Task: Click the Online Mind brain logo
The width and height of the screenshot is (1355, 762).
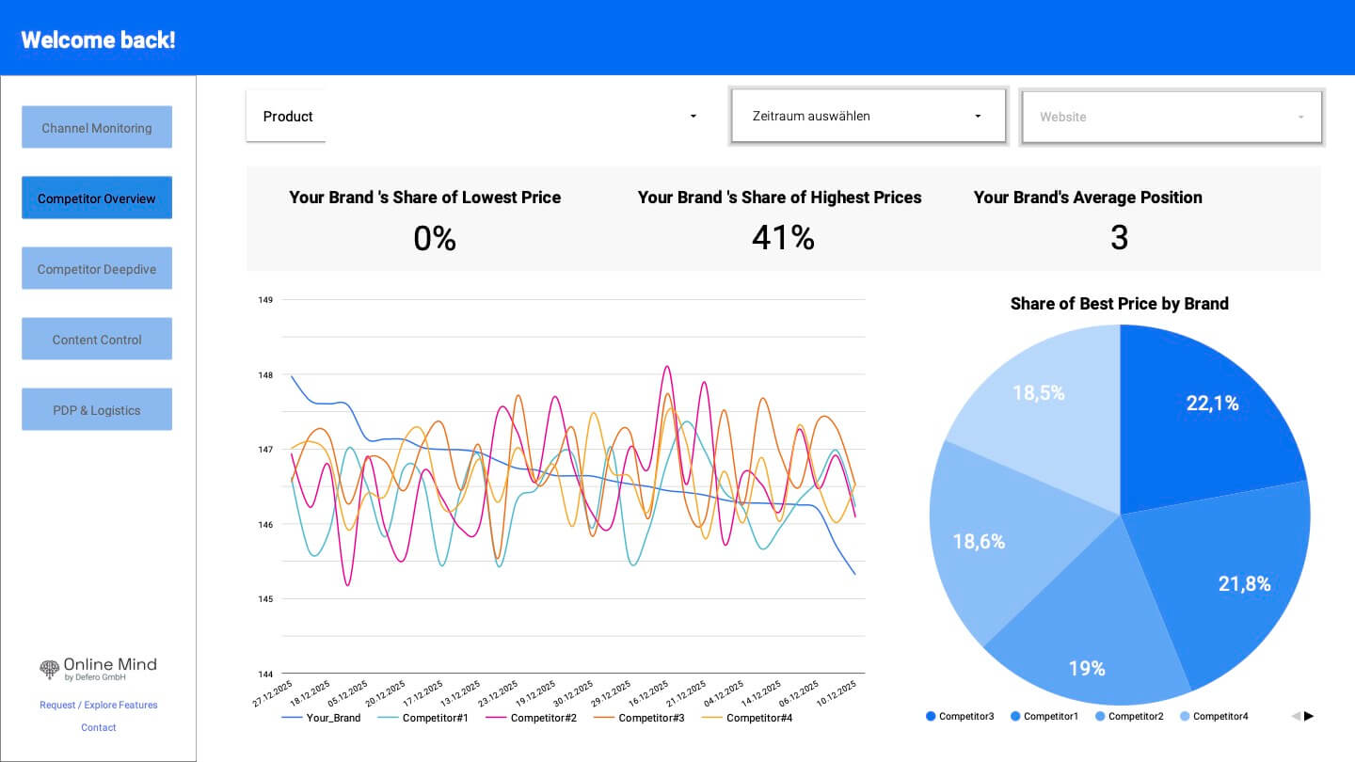Action: click(x=49, y=669)
